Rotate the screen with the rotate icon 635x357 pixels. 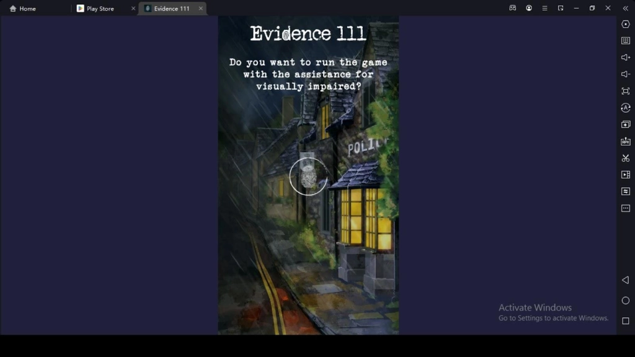coord(625,108)
